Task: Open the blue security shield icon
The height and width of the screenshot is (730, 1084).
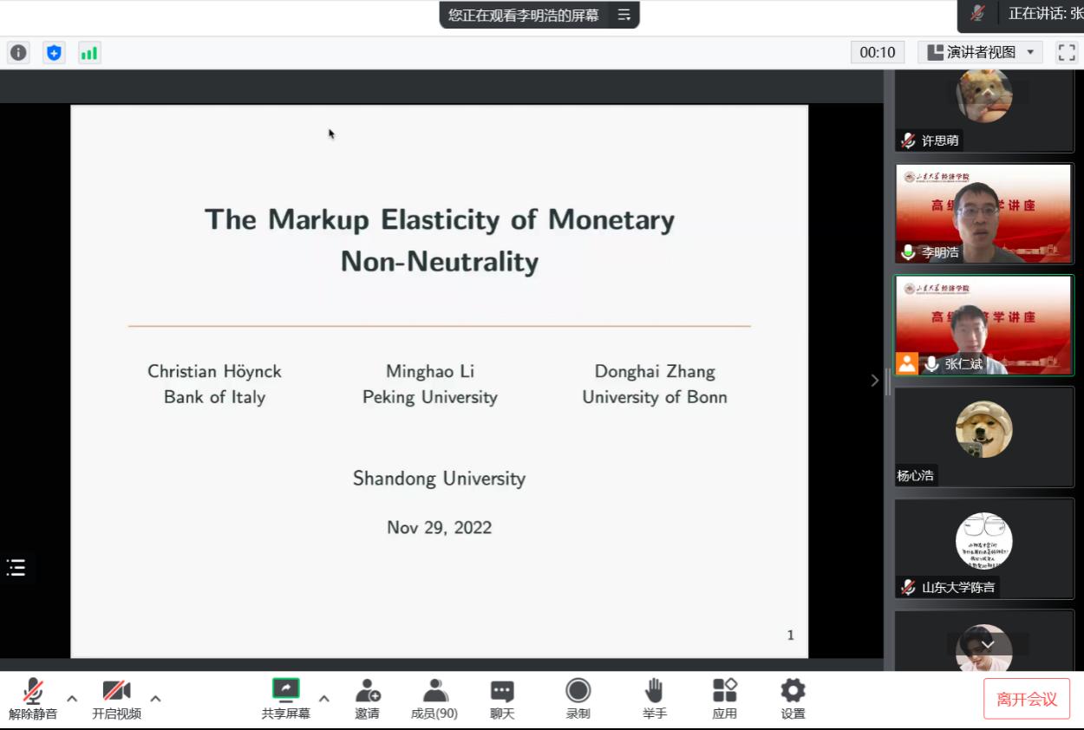Action: coord(55,53)
